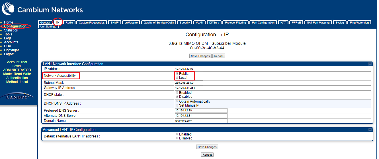Enable DHCP state
Screen dimensions: 379x159
click(177, 93)
